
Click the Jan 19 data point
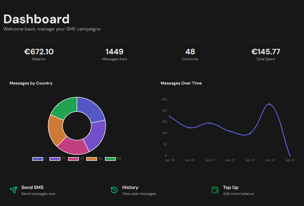pos(170,117)
